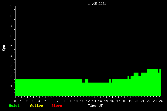Click hour 21 on time axis
Image resolution: width=167 pixels, height=111 pixels.
(x=142, y=101)
